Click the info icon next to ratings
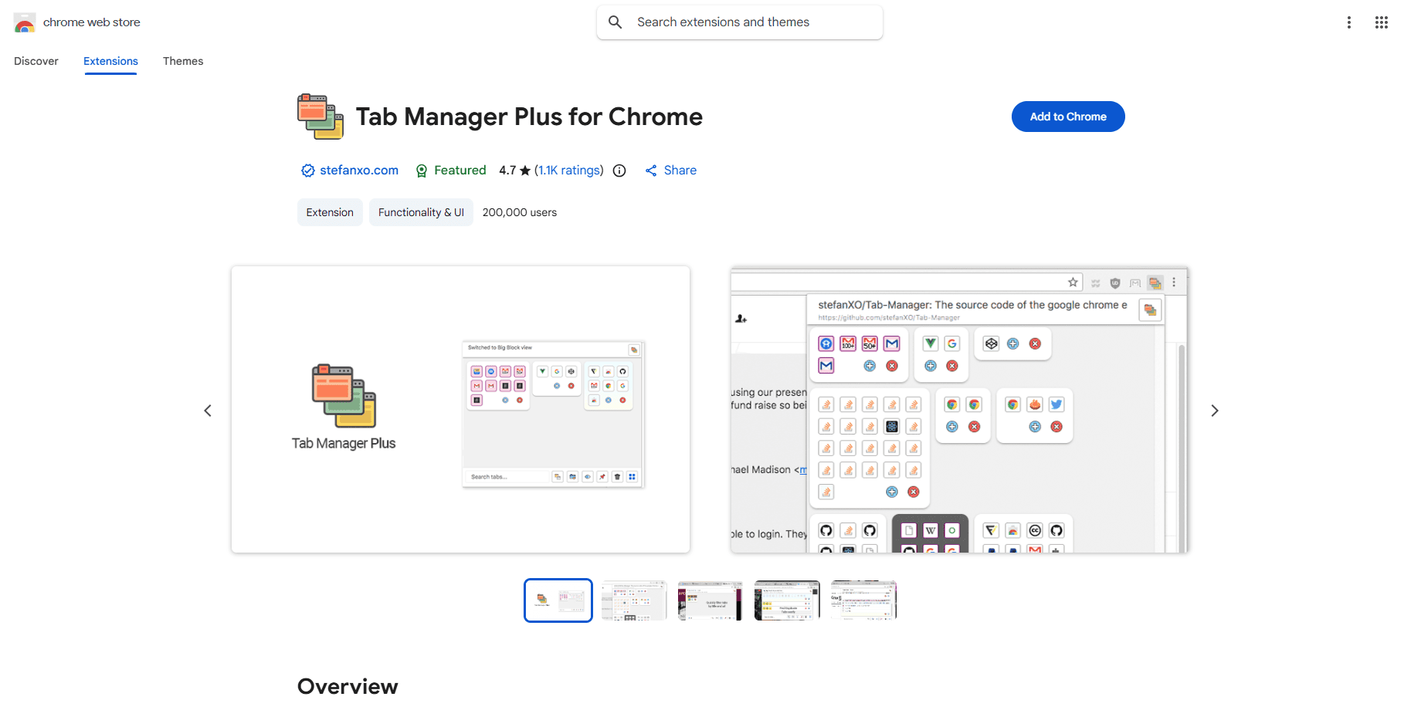 tap(619, 171)
